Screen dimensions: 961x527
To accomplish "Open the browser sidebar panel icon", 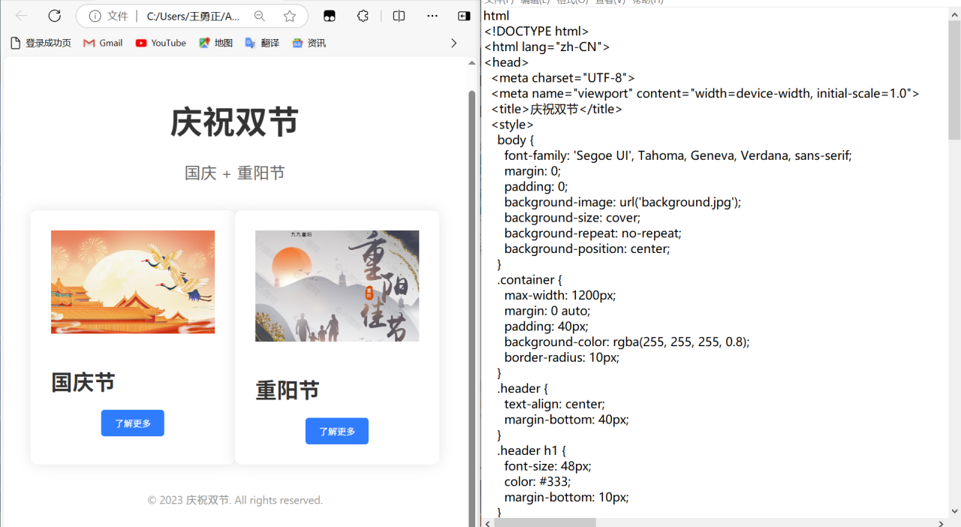I will [464, 16].
